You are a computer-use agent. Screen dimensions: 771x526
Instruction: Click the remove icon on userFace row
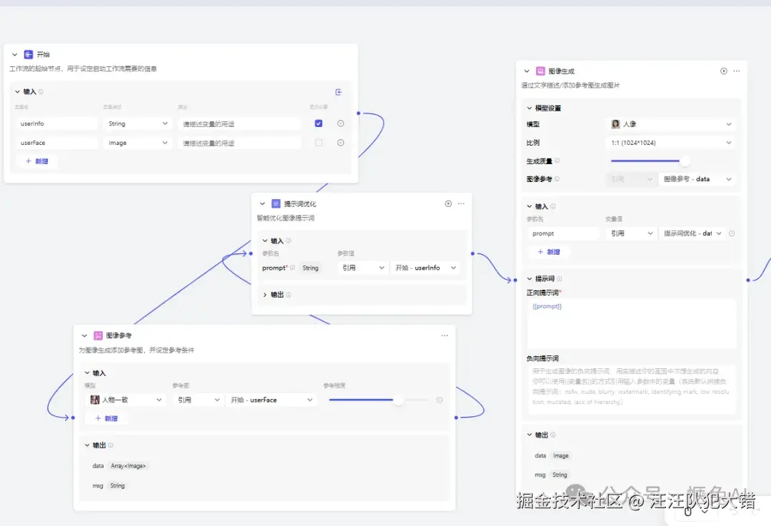tap(341, 142)
